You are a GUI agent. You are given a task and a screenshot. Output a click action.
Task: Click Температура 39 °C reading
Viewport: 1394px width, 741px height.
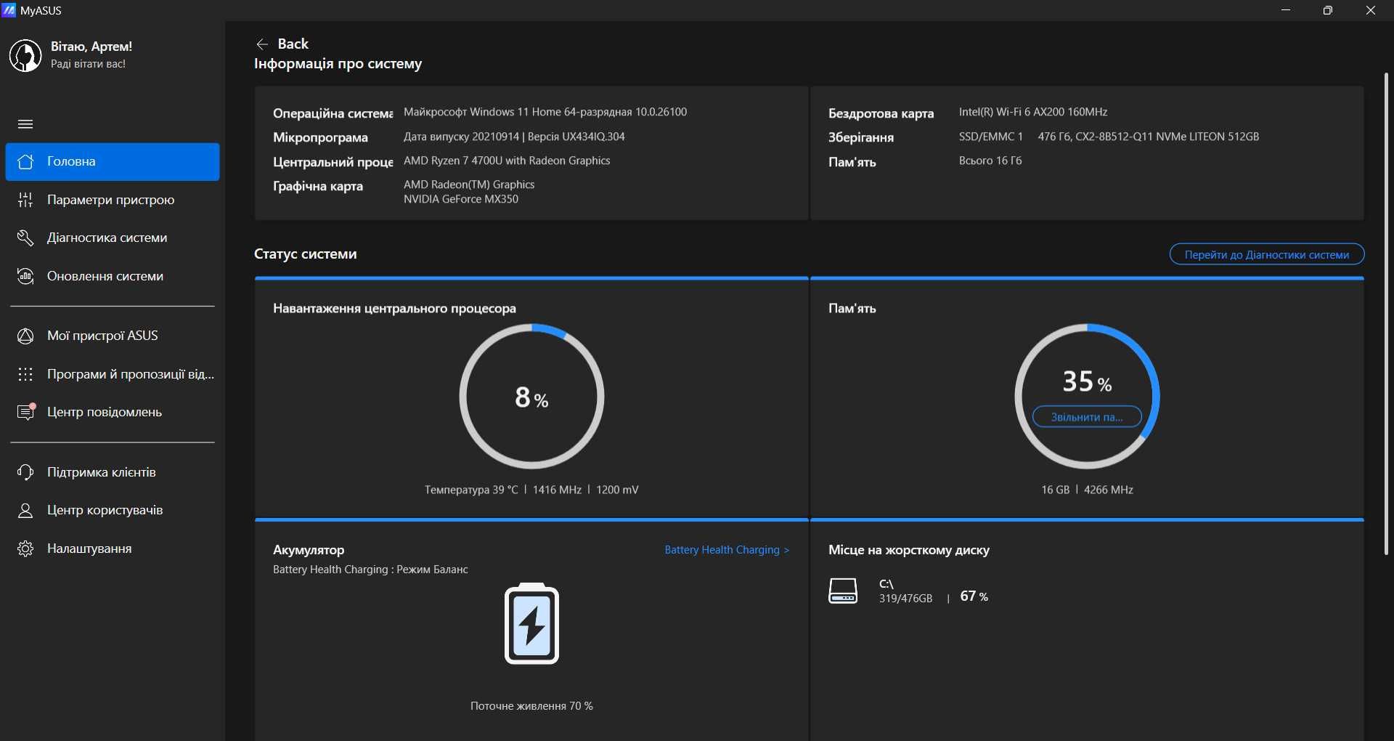click(471, 490)
